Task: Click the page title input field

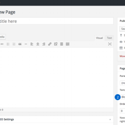Action: pyautogui.click(x=57, y=21)
